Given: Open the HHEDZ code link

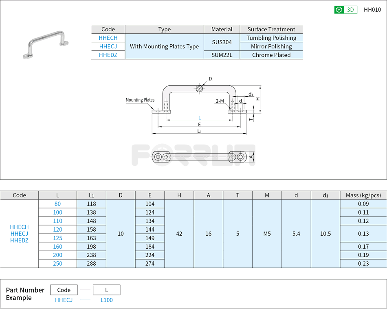Looking at the screenshot, I should [108, 55].
